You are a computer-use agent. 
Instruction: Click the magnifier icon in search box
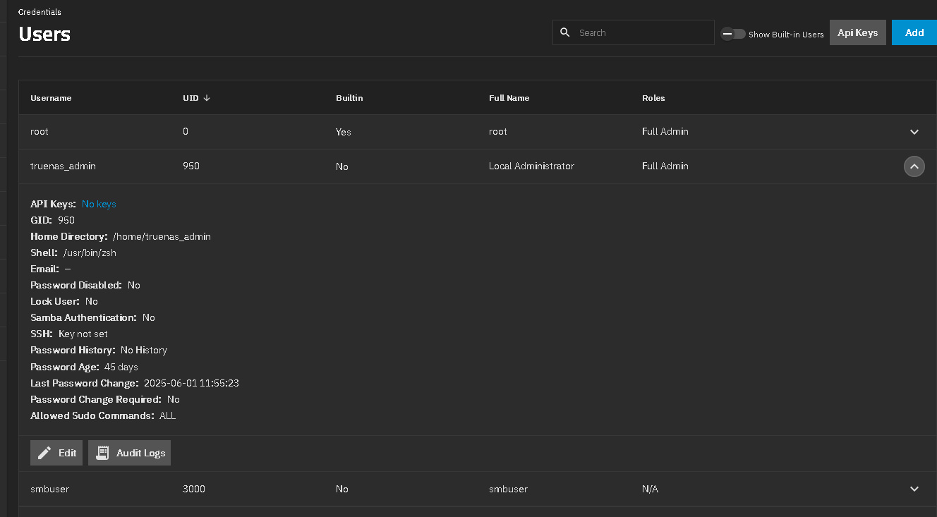click(x=564, y=32)
